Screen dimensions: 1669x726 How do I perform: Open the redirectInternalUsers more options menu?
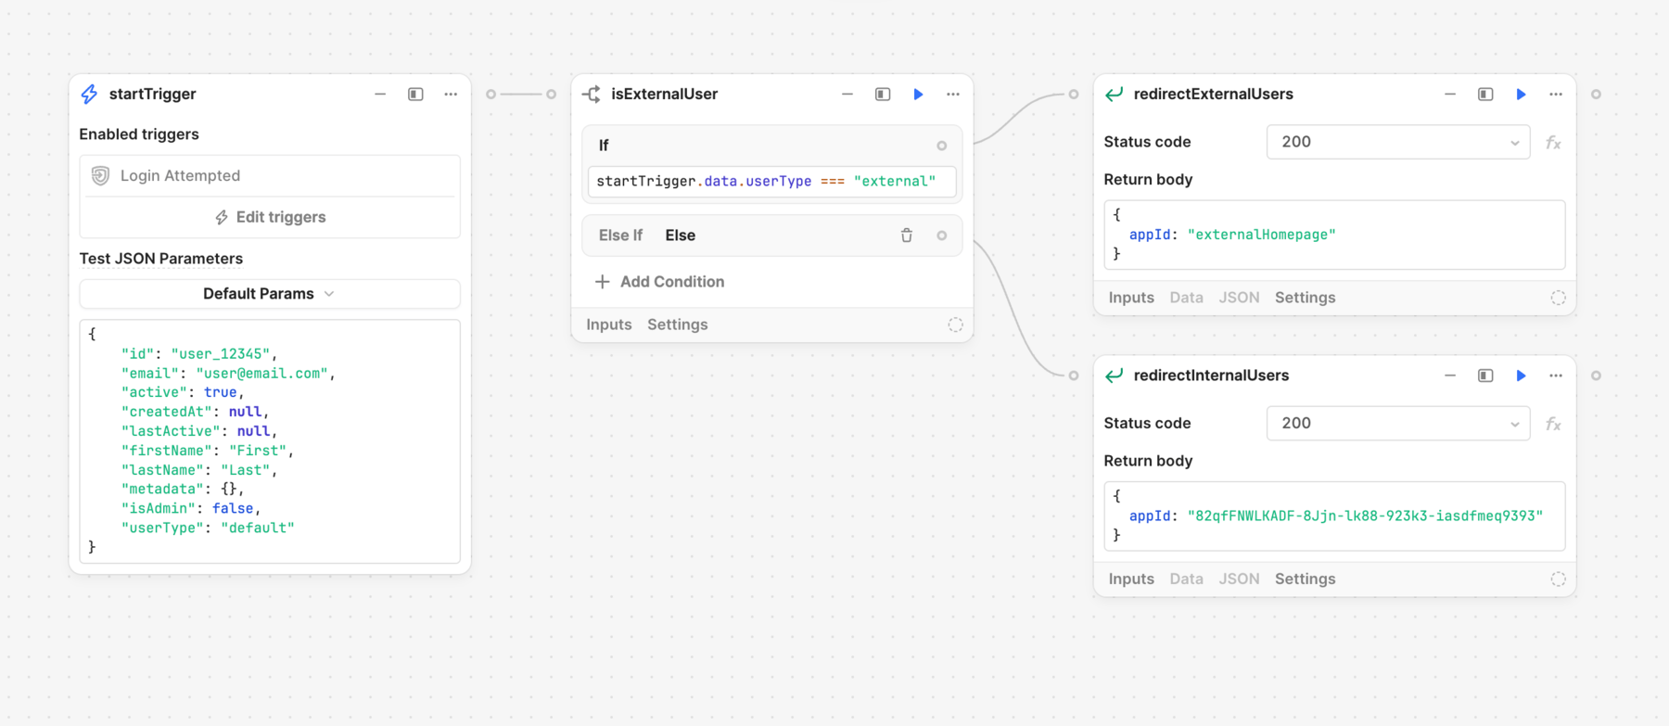pyautogui.click(x=1556, y=376)
